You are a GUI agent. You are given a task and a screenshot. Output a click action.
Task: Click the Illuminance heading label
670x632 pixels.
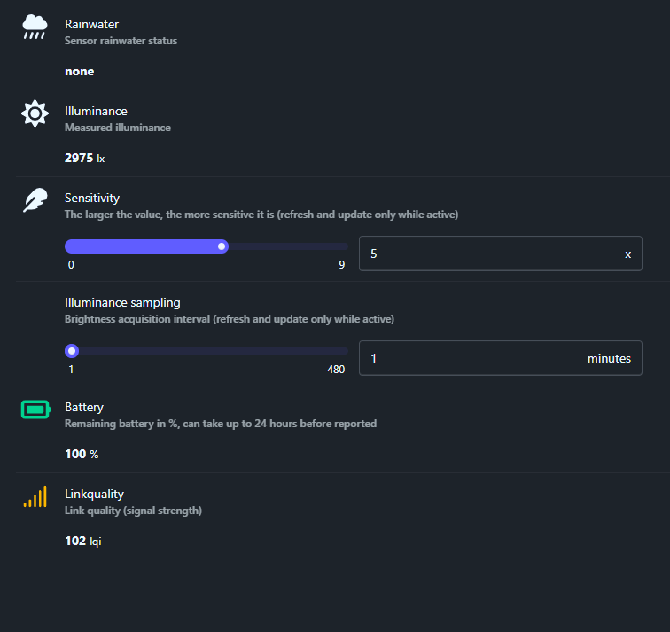pos(96,111)
